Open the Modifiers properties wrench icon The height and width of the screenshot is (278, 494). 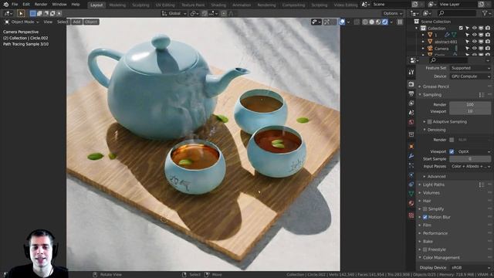(x=411, y=156)
